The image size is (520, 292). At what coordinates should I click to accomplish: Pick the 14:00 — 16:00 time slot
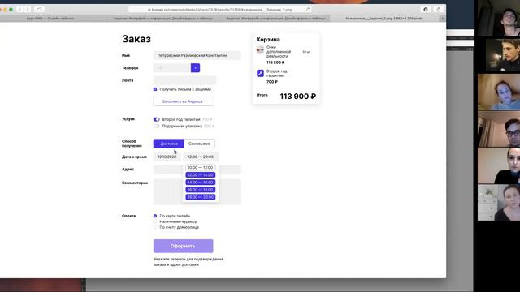coord(201,182)
